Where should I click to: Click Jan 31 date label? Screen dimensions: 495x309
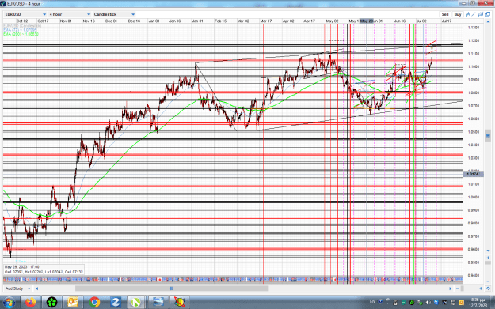tap(197, 21)
